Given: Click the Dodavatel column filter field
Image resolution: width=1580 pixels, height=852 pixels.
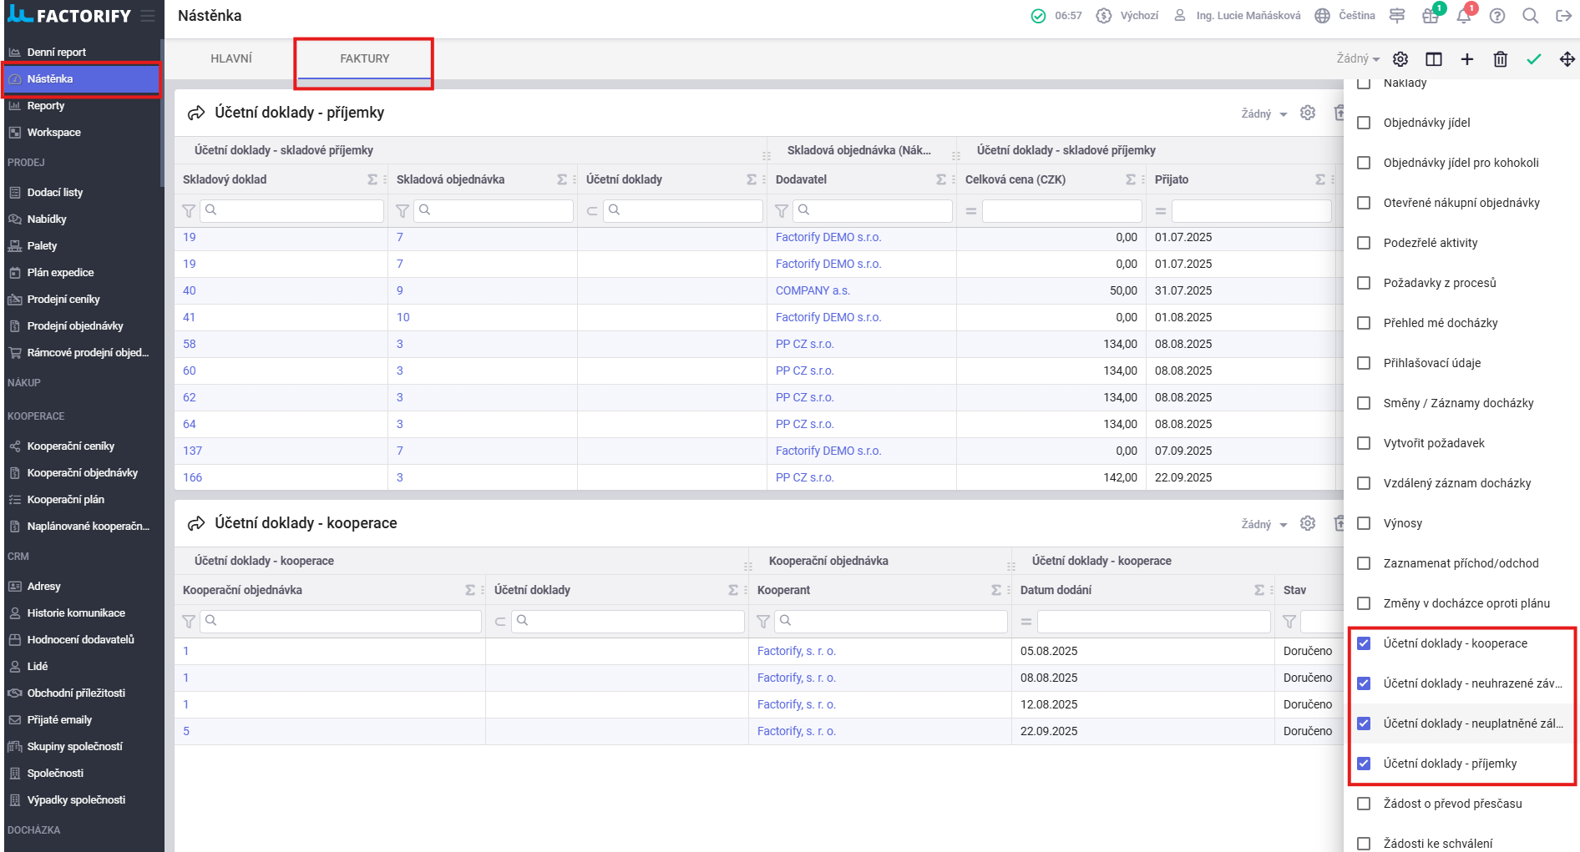Looking at the screenshot, I should pyautogui.click(x=872, y=211).
